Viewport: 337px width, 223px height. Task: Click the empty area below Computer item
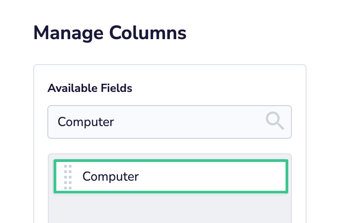(170, 208)
